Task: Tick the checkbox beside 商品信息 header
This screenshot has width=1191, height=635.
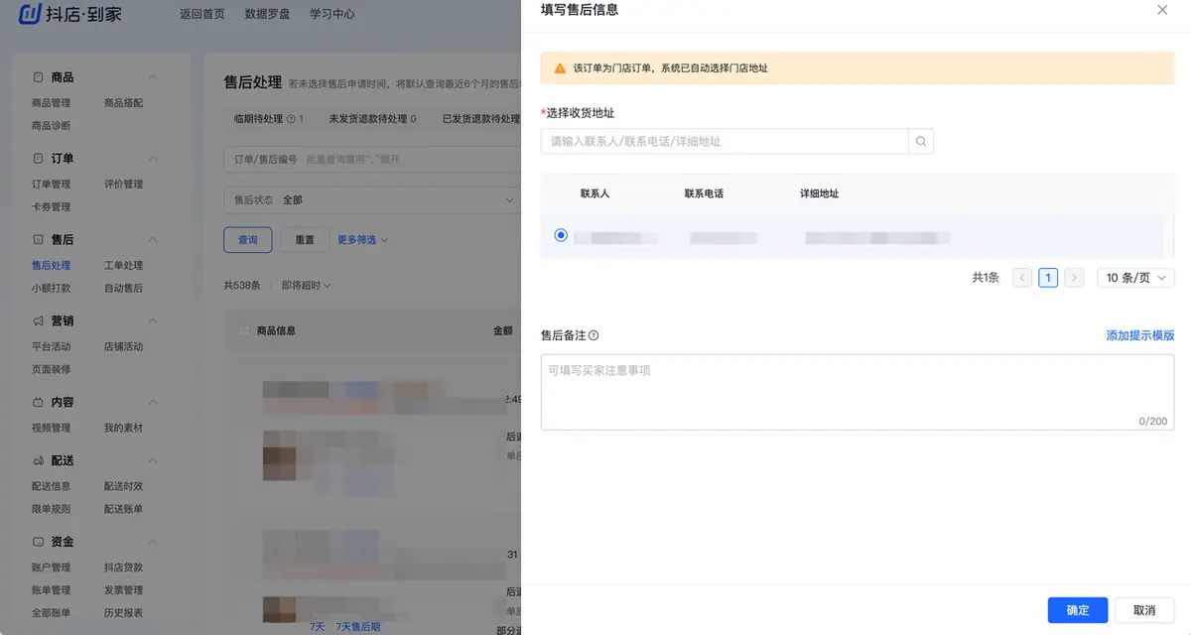Action: tap(244, 330)
